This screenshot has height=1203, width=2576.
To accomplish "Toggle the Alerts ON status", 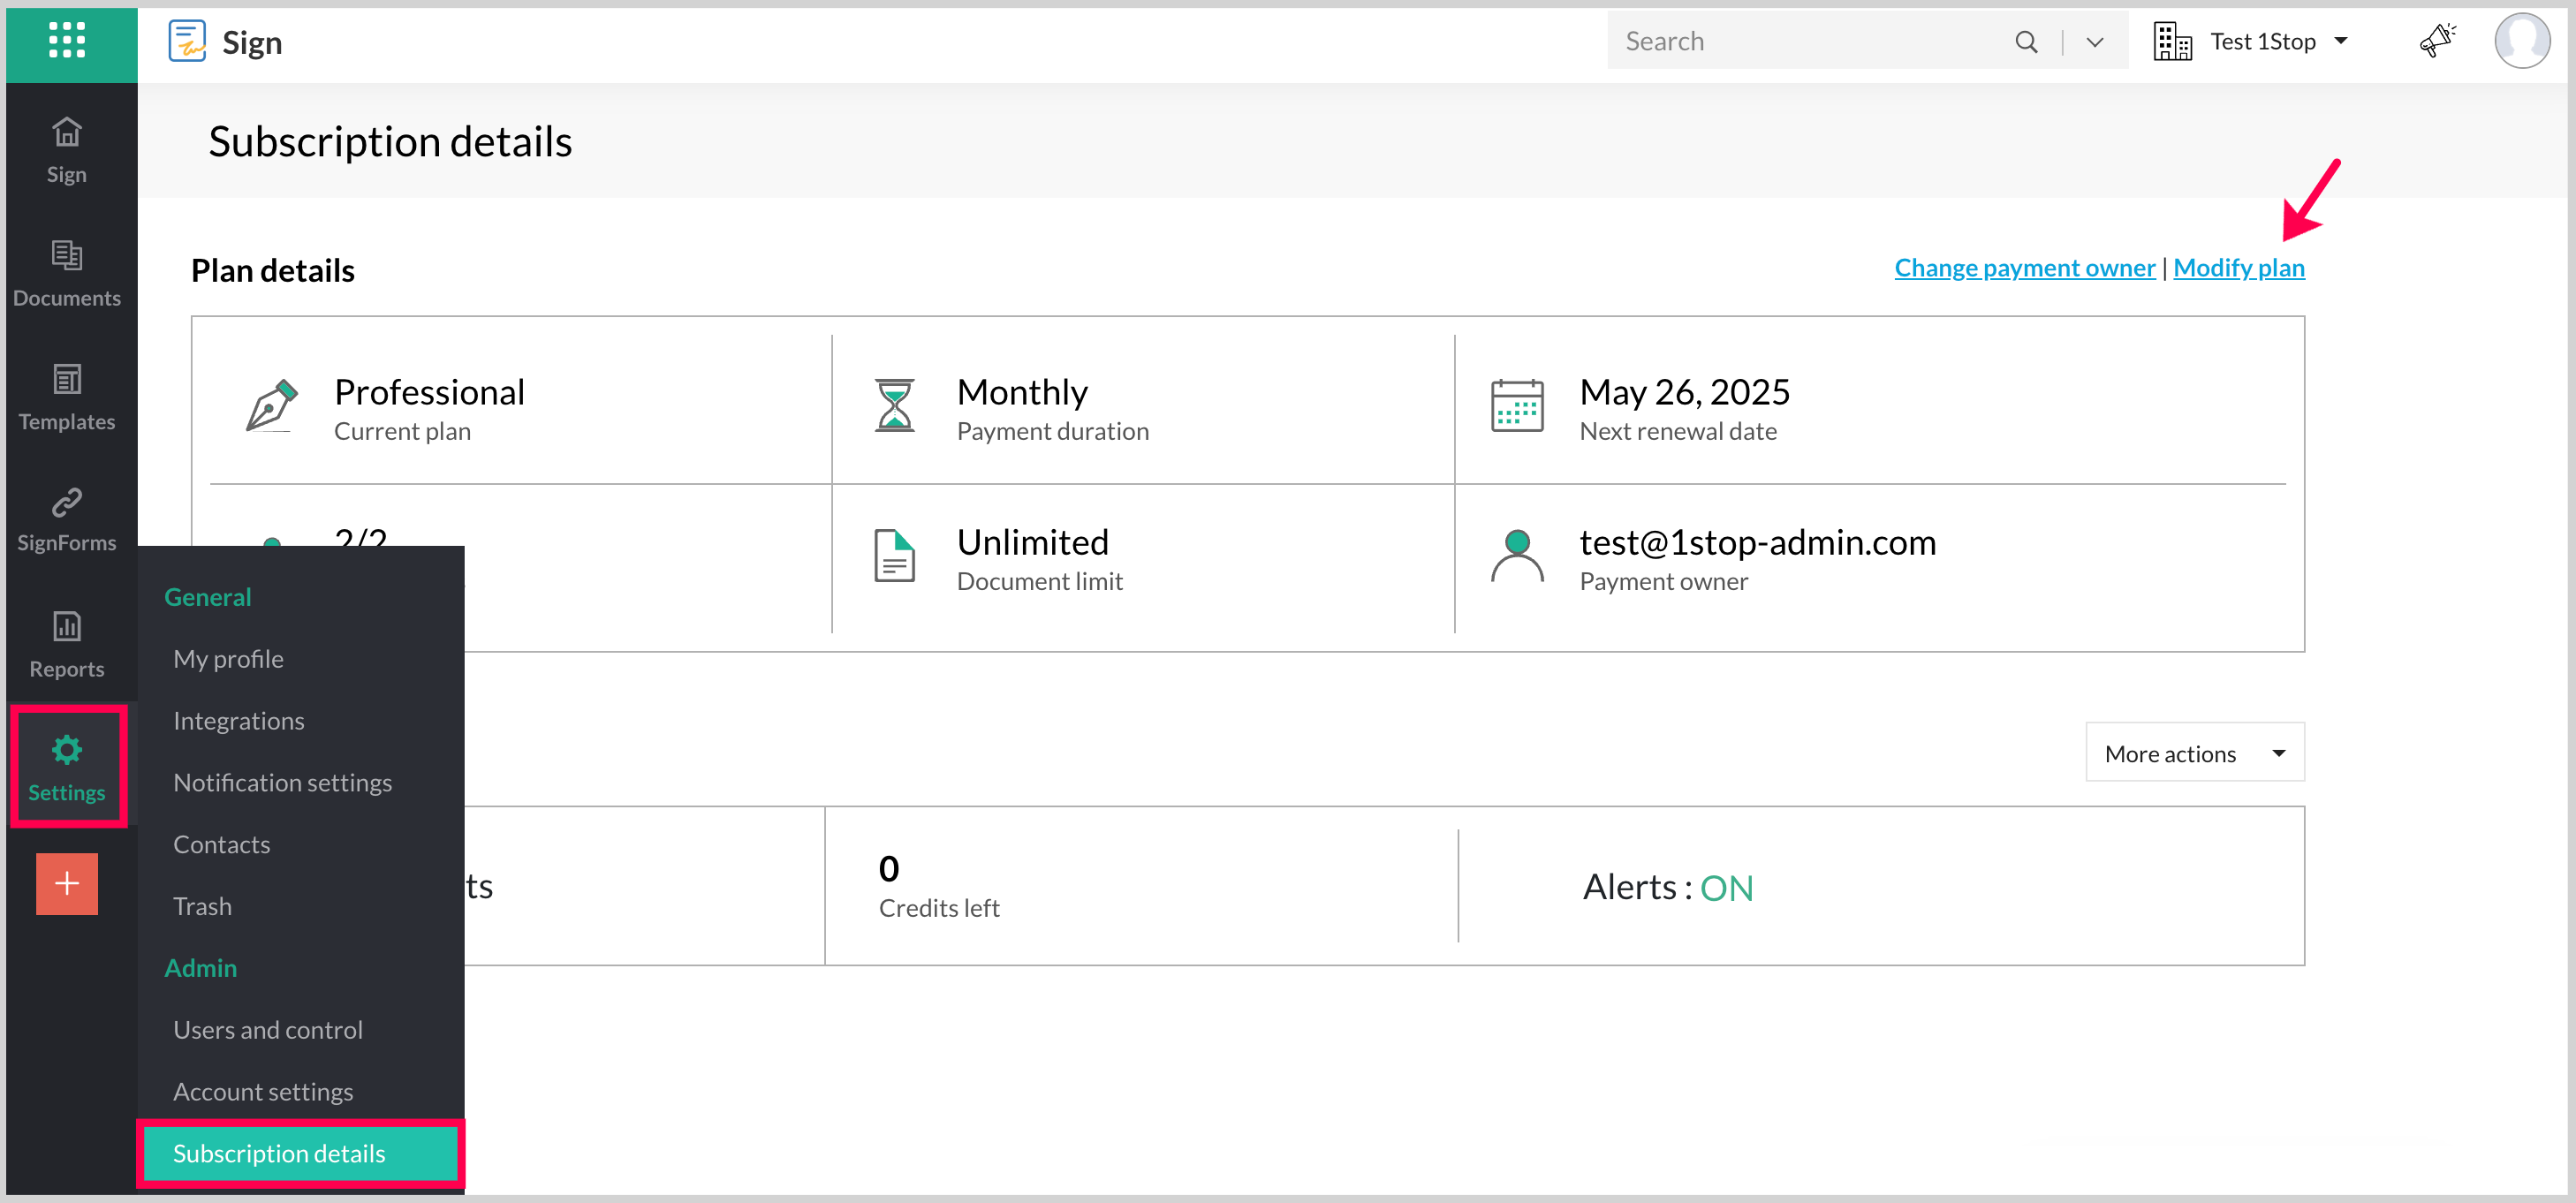I will (x=1726, y=887).
